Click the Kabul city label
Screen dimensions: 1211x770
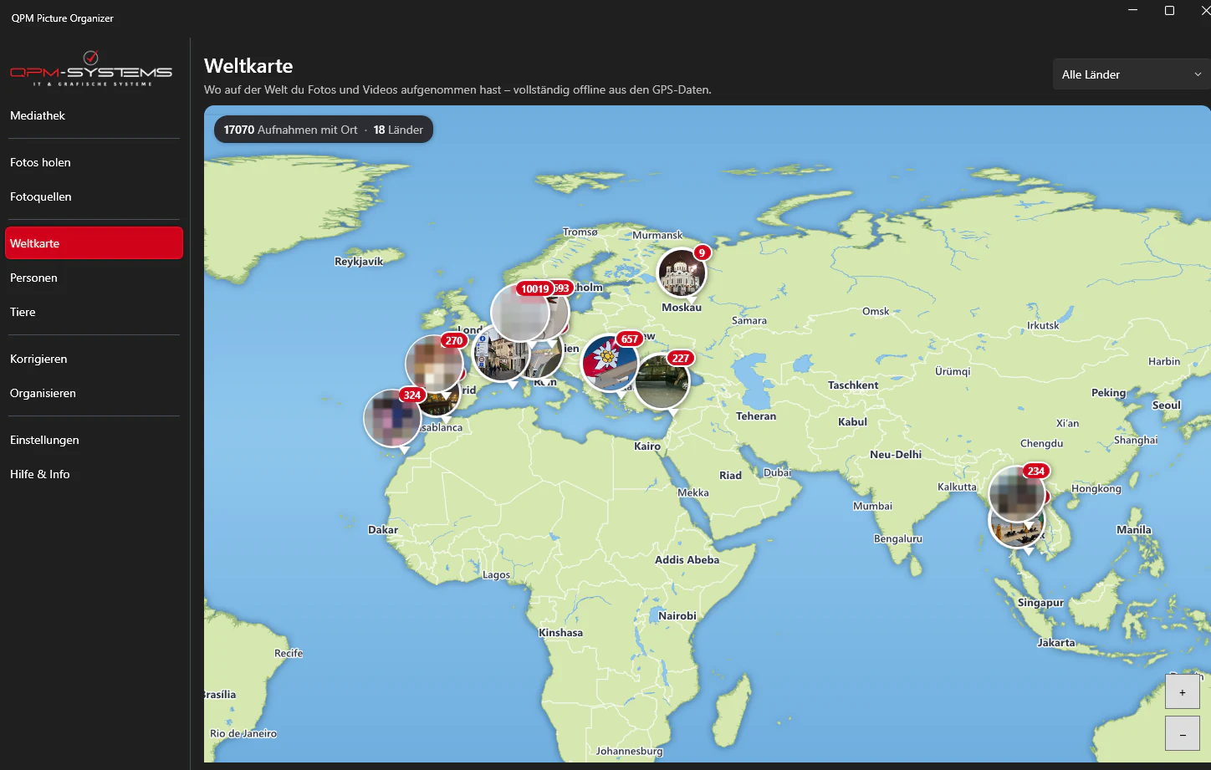pyautogui.click(x=853, y=422)
